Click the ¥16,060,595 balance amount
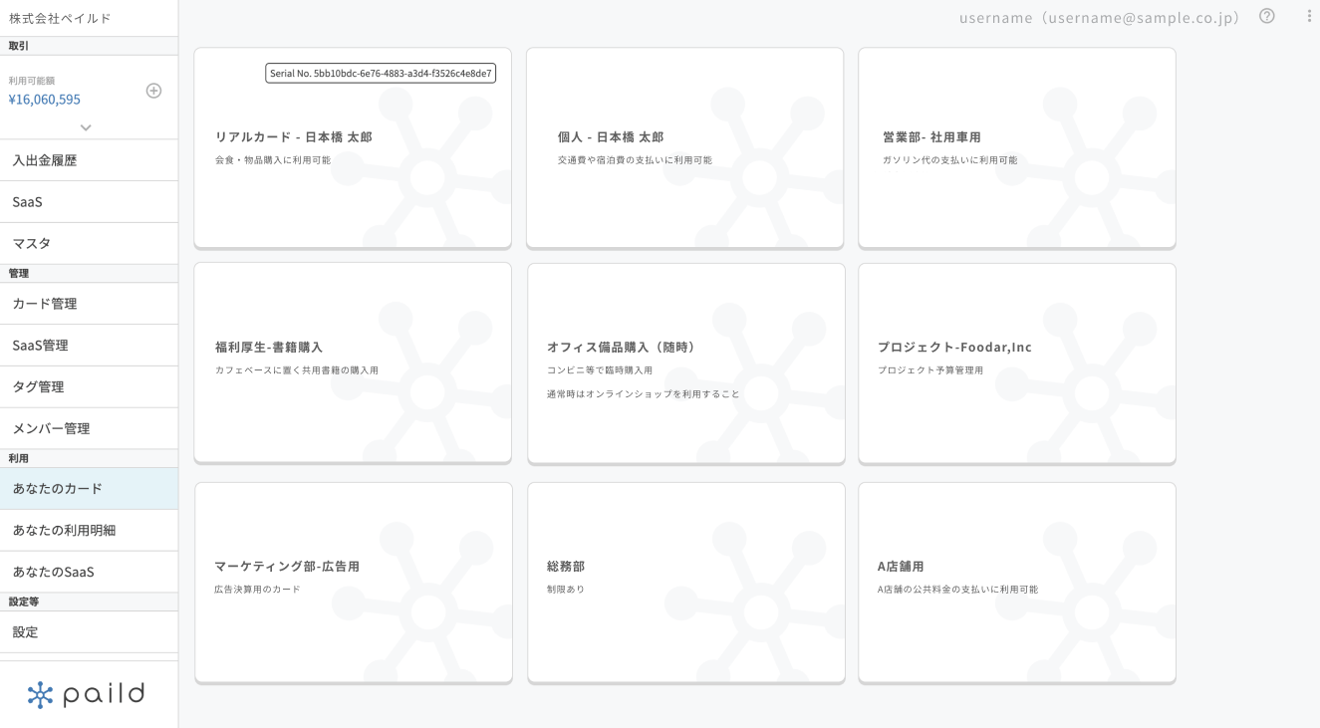This screenshot has width=1320, height=728. point(45,100)
